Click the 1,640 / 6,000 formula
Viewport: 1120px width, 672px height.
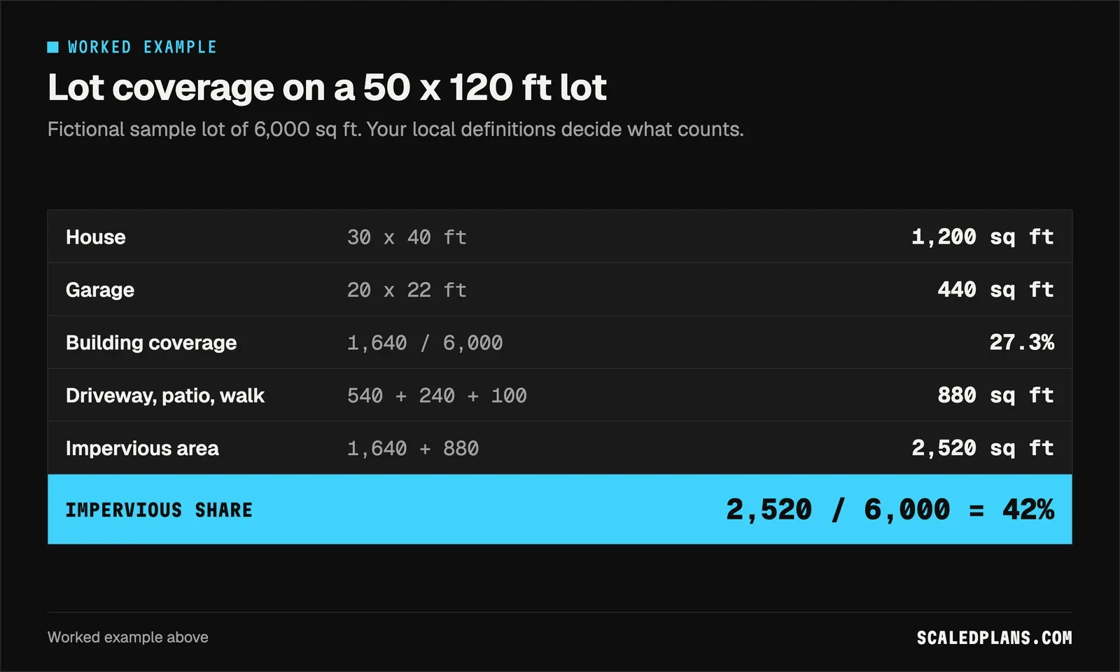click(425, 343)
